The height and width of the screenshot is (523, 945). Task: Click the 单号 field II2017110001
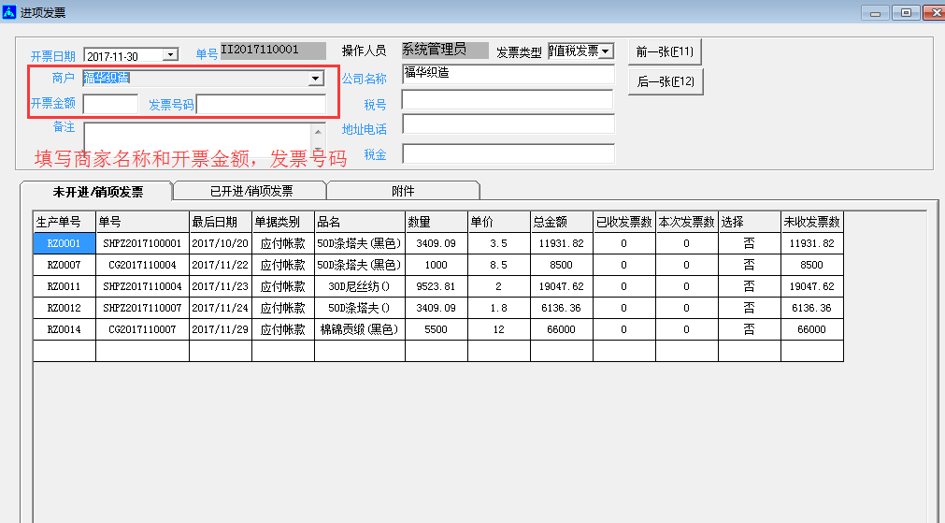[273, 51]
